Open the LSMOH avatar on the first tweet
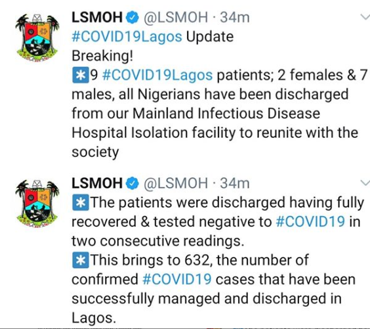The image size is (370, 329). [37, 37]
